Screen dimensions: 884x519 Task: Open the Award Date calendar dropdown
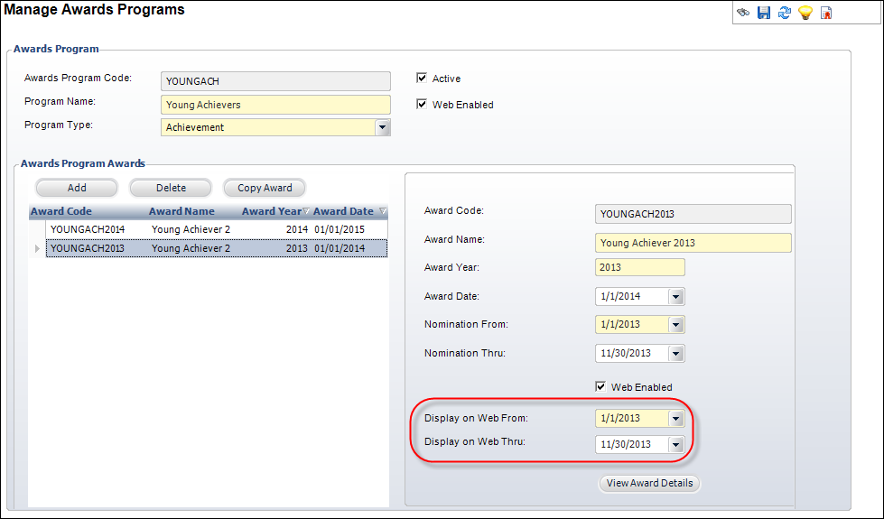(676, 296)
